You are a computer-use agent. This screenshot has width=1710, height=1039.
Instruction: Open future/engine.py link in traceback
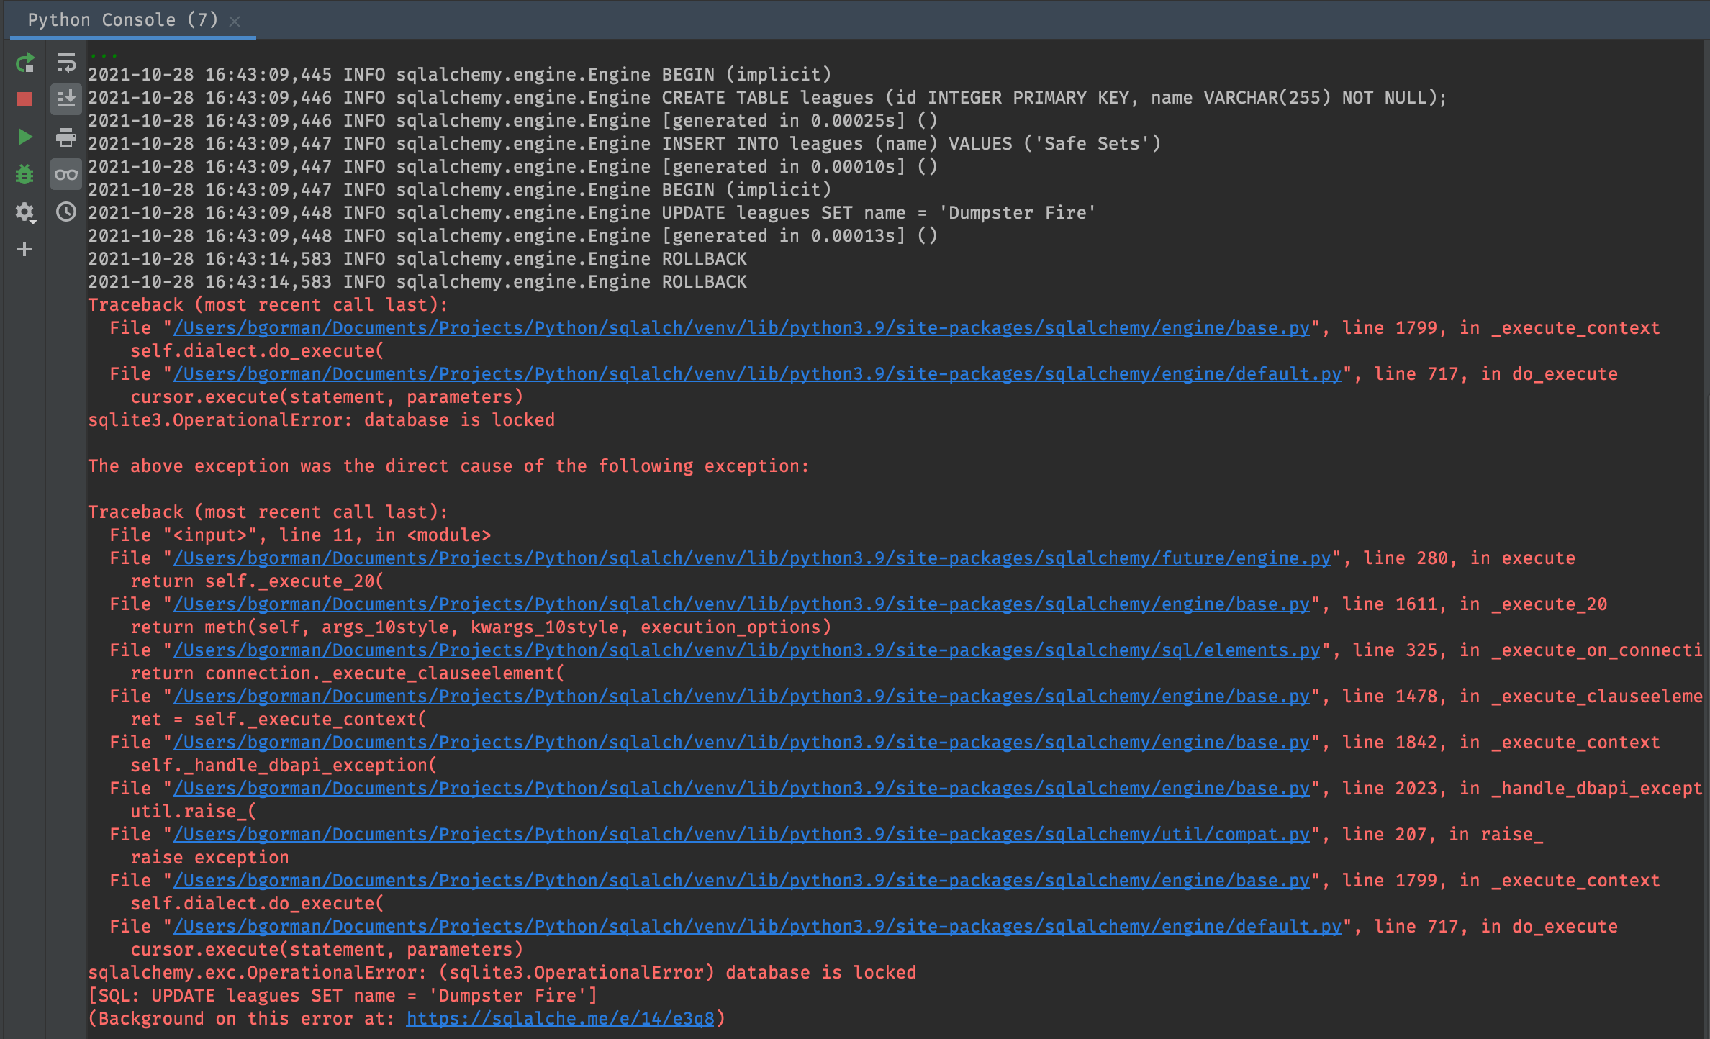pos(751,558)
